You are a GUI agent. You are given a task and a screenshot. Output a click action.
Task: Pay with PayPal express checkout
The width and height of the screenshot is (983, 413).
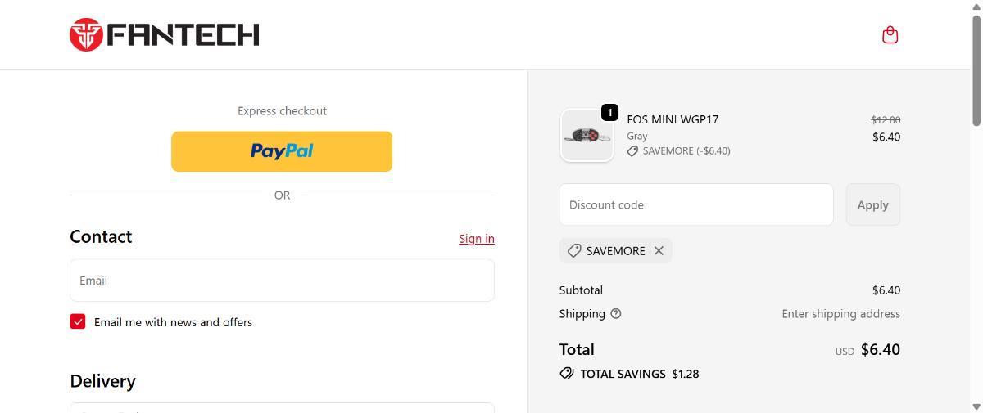[282, 151]
